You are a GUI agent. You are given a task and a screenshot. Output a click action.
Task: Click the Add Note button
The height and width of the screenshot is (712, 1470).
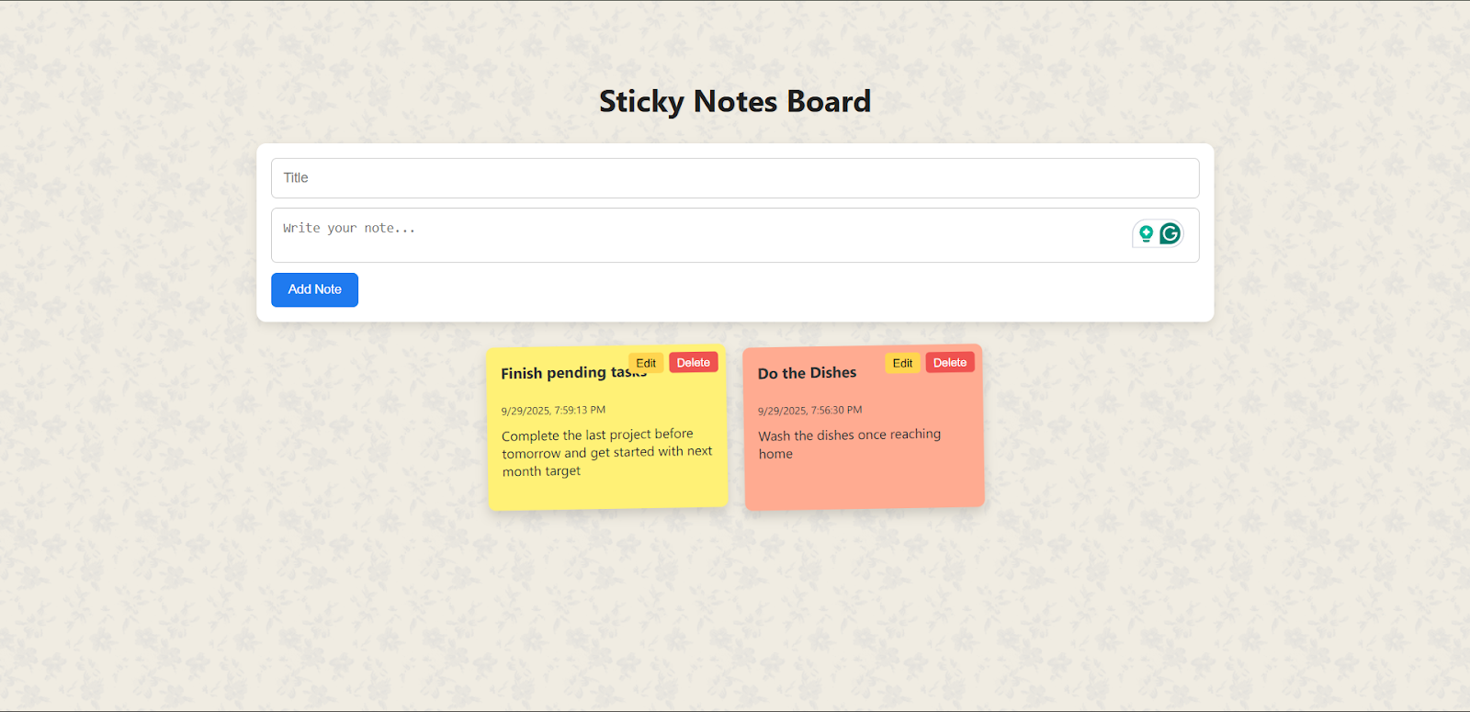coord(314,289)
